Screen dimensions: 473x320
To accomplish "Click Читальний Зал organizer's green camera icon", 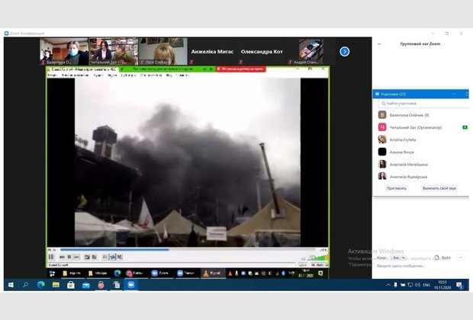I will click(x=465, y=127).
